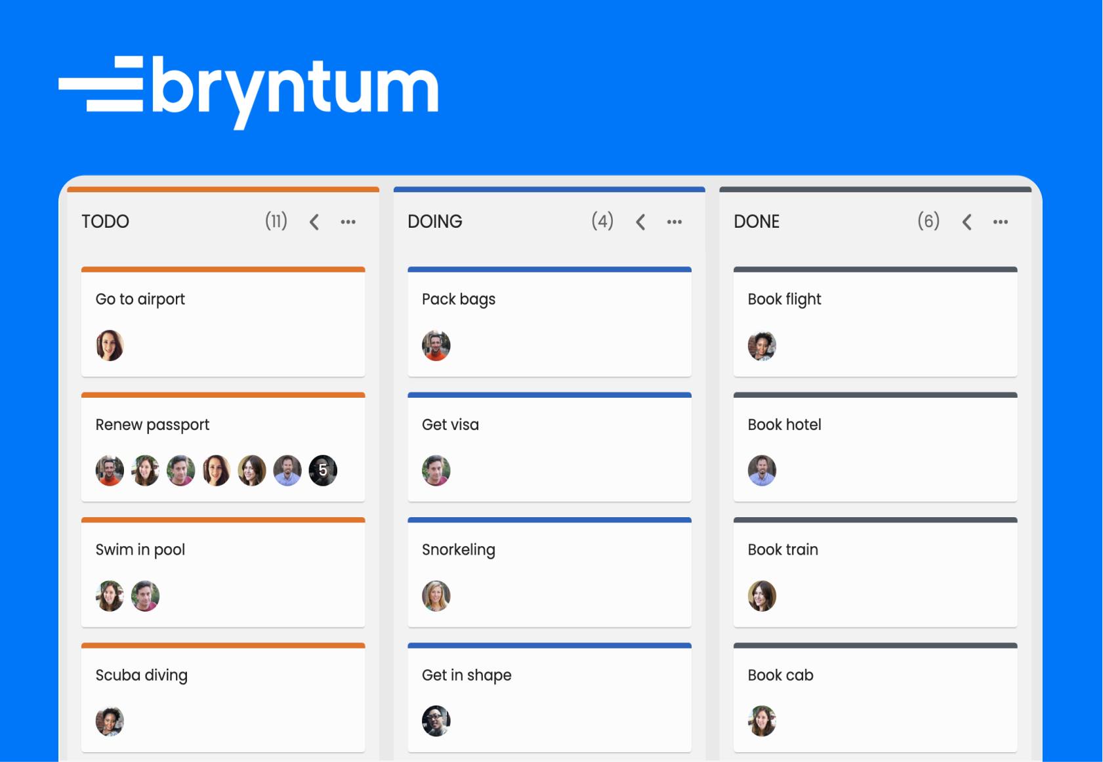The image size is (1103, 762).
Task: Select the 'Get in shape' card title
Action: coord(467,675)
